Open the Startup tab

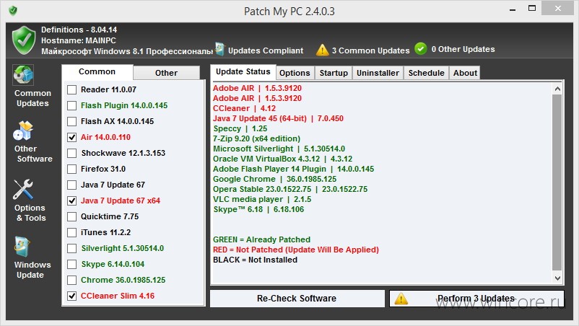click(x=334, y=73)
